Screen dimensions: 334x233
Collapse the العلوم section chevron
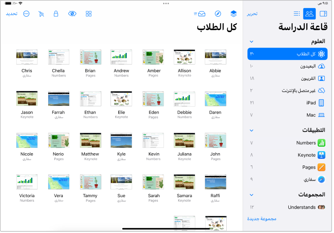tap(251, 42)
